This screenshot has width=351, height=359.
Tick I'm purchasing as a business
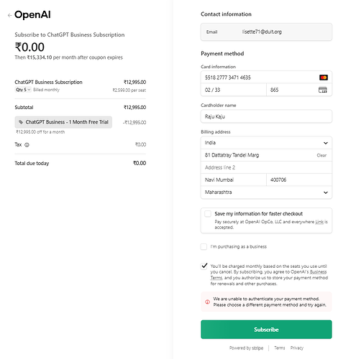(204, 247)
